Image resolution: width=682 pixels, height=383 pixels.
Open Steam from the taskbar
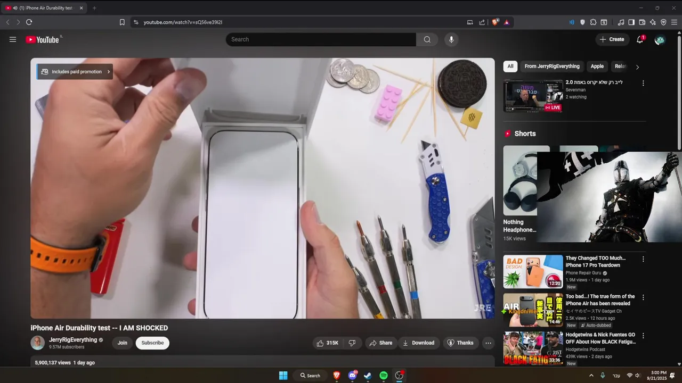coord(368,376)
